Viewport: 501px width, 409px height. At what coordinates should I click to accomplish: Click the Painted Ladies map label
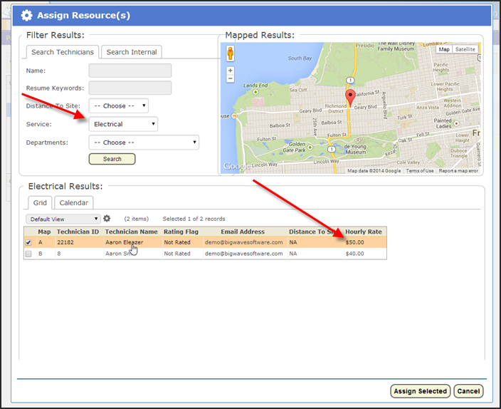[443, 123]
